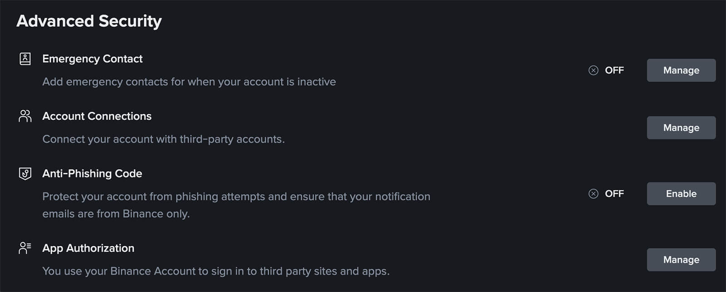Screen dimensions: 726x292
Task: Click the Anti-Phishing Code OFF circle-x icon
Action: point(593,194)
